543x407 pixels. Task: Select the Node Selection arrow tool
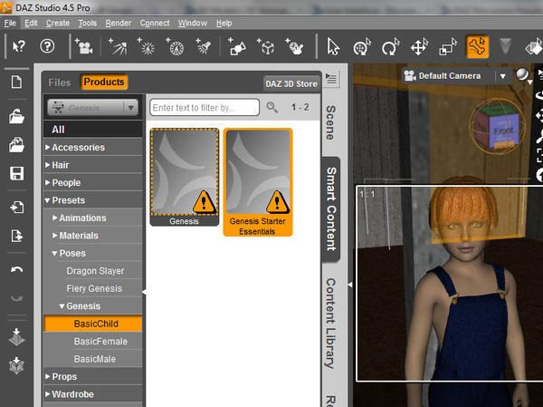coord(333,47)
